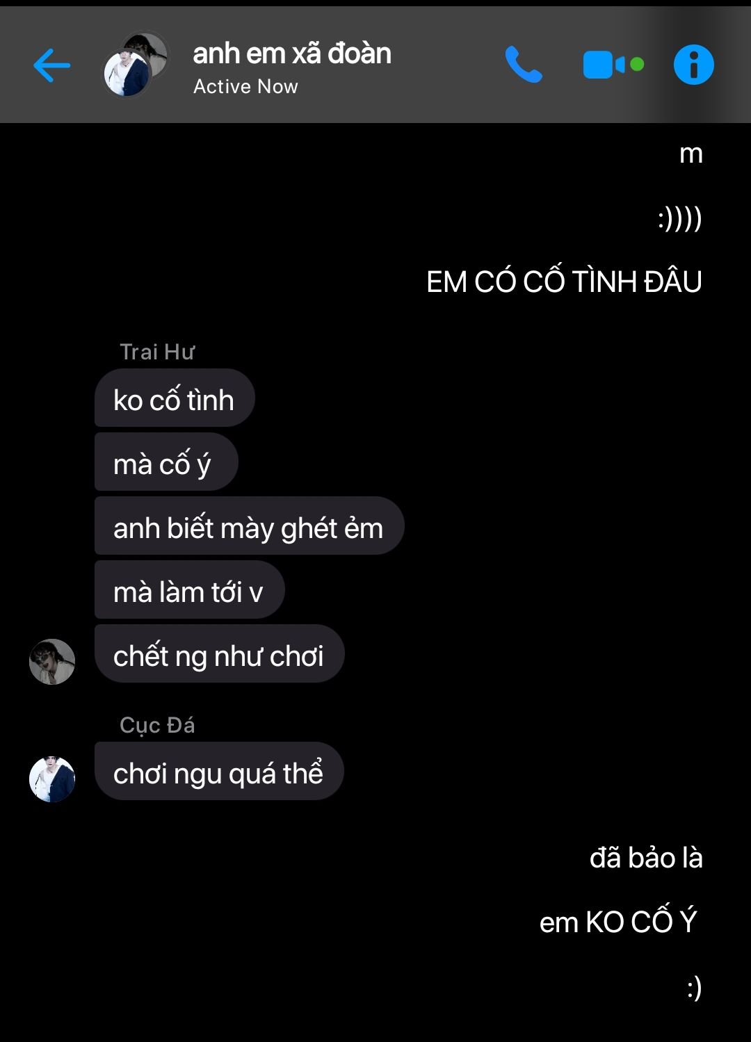This screenshot has height=1042, width=751.
Task: Select the sent message "EM CÓ CỐ TÌNH ĐÂU"
Action: 564,282
